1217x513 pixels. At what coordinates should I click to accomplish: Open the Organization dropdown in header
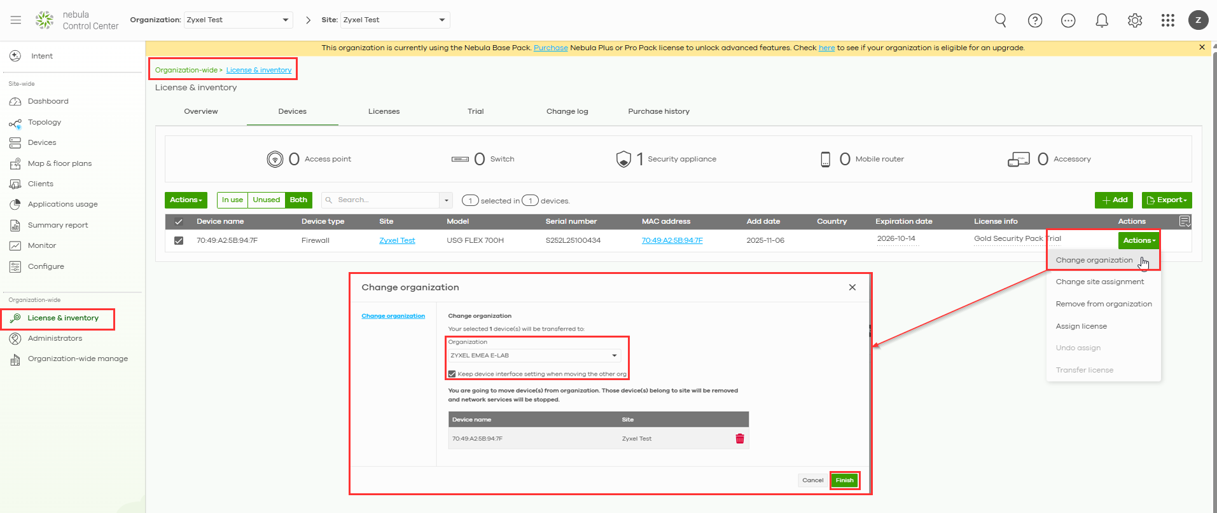click(x=239, y=20)
